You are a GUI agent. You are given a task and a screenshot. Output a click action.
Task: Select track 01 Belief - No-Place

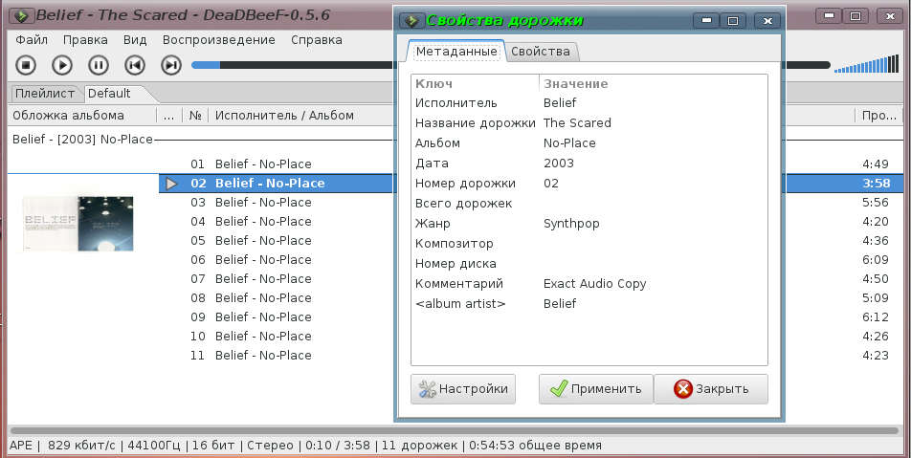pos(276,164)
